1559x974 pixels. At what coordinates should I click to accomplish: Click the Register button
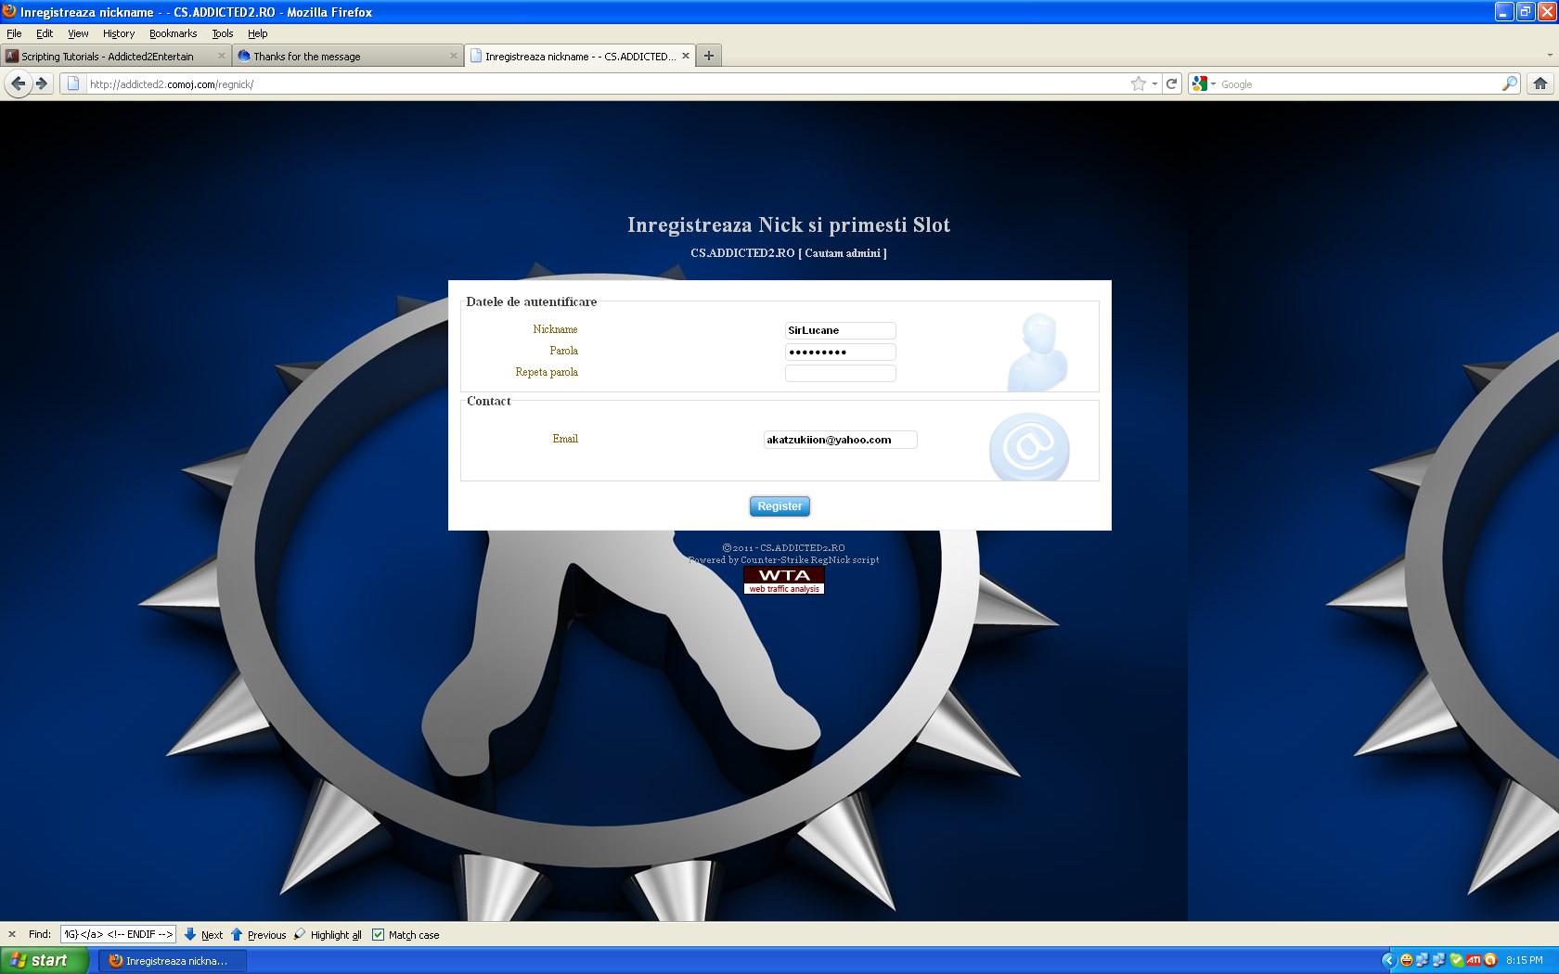click(x=779, y=506)
